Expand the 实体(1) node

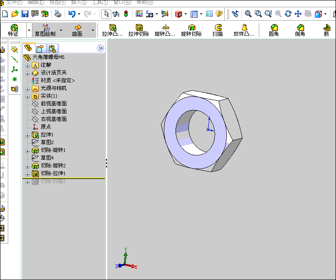(x=28, y=97)
